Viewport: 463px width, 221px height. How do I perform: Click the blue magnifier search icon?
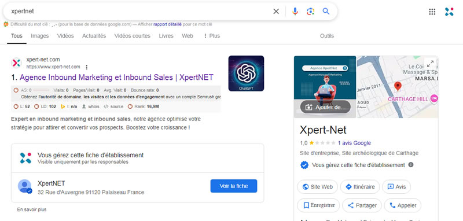[x=326, y=12]
